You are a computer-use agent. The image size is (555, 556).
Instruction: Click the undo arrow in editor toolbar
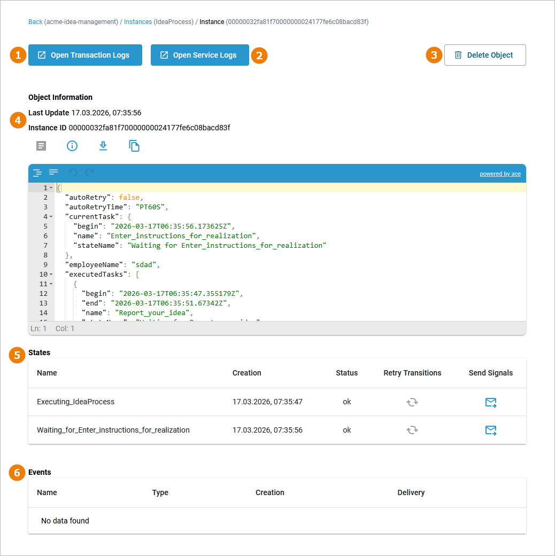click(73, 173)
